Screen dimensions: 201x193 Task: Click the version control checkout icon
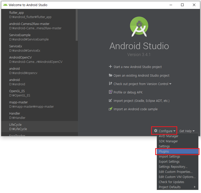coord(110,84)
